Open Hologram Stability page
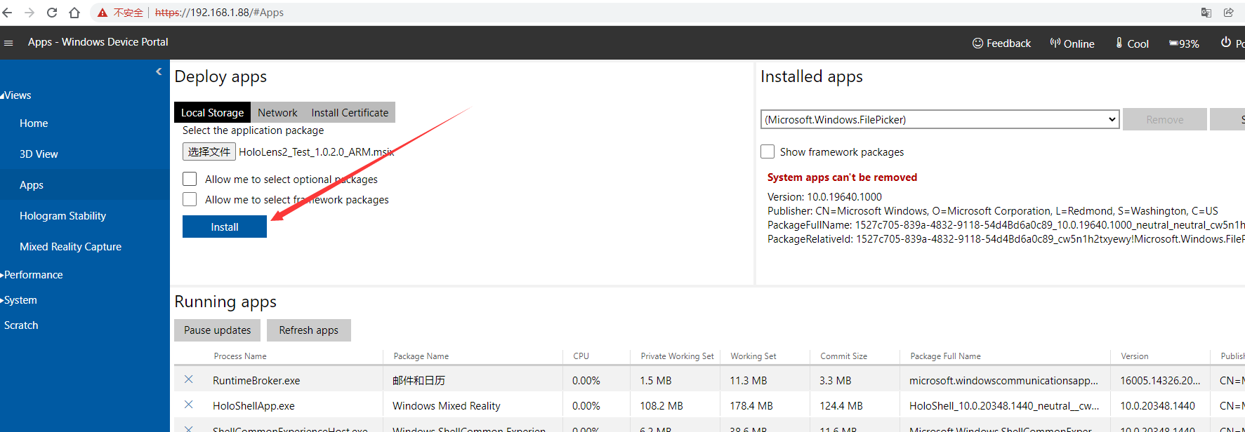Image resolution: width=1245 pixels, height=432 pixels. coord(62,216)
